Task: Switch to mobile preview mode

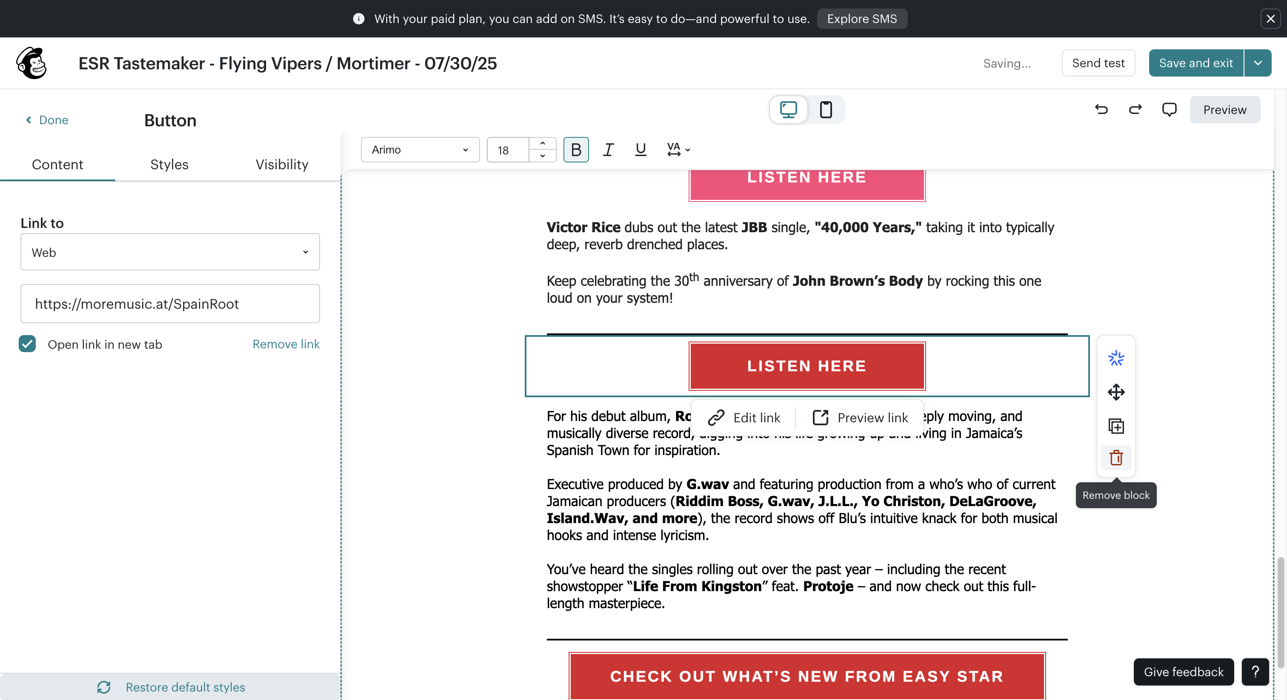Action: (826, 109)
